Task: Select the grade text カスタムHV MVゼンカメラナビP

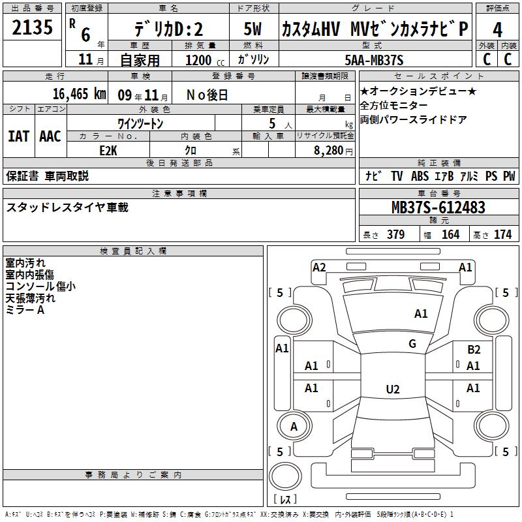Action: pos(375,29)
